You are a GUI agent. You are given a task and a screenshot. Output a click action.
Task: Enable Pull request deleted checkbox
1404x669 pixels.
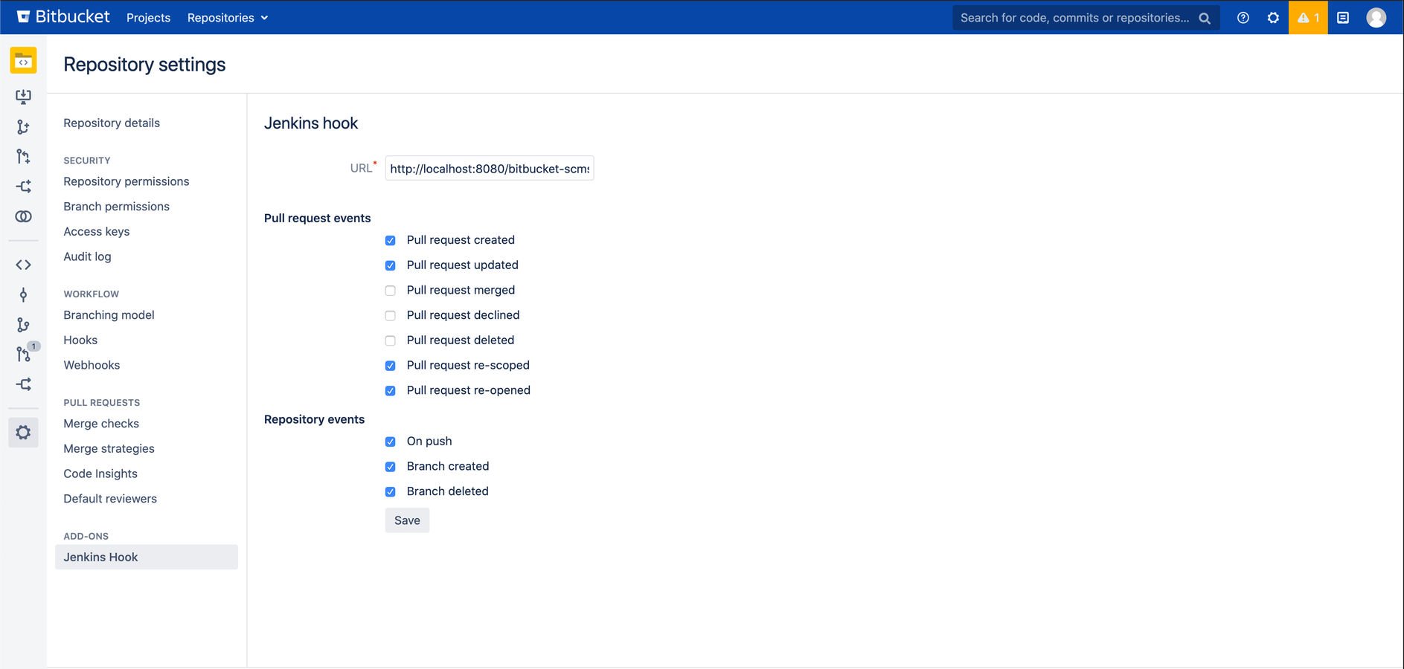tap(390, 340)
